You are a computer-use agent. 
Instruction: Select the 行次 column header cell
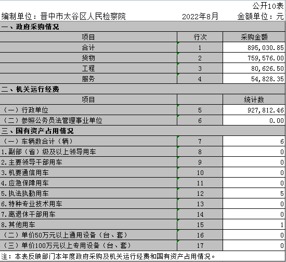[x=200, y=37]
